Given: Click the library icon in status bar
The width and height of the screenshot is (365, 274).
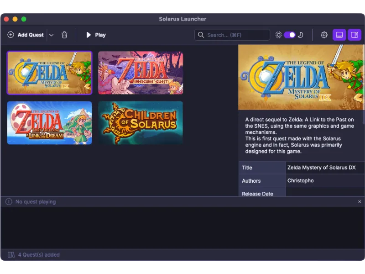Looking at the screenshot, I should (x=11, y=255).
